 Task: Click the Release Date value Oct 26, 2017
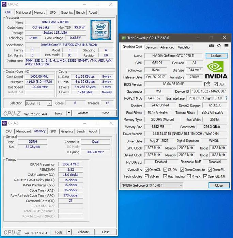point(156,77)
